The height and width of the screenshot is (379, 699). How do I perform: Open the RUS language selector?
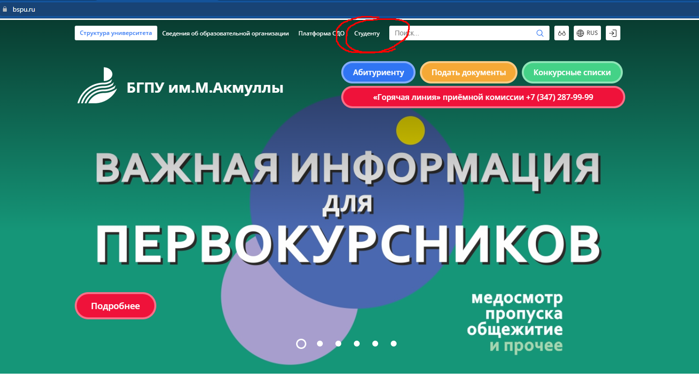tap(587, 33)
